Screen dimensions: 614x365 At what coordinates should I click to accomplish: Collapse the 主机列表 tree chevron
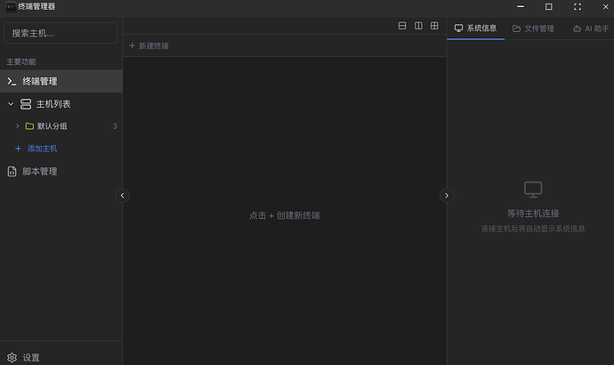[x=11, y=104]
